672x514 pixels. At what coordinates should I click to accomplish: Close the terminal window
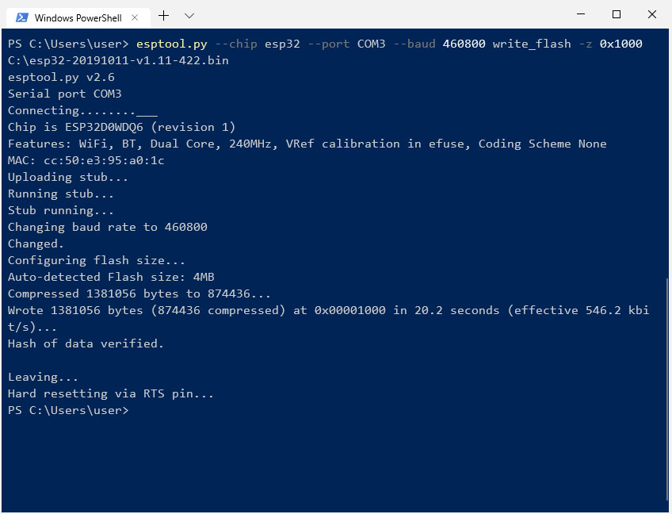click(x=652, y=14)
